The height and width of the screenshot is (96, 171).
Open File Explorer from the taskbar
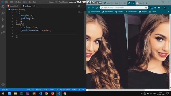[x=15, y=94]
